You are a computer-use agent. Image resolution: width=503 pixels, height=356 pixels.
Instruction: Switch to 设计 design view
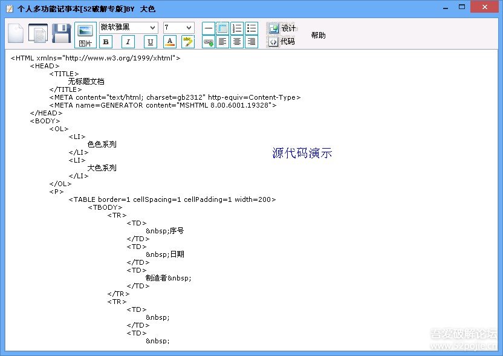click(x=282, y=28)
